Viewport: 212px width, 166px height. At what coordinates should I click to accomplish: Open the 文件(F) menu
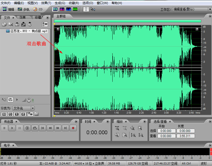point(6,3)
